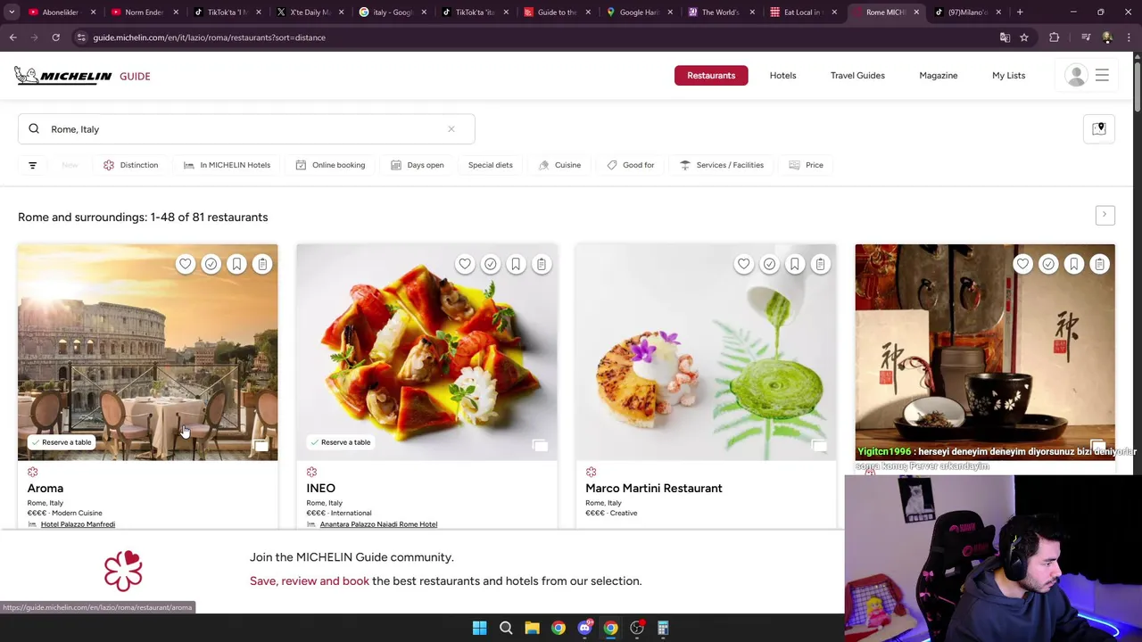The height and width of the screenshot is (642, 1142).
Task: Open the Windows Start button
Action: tap(479, 628)
